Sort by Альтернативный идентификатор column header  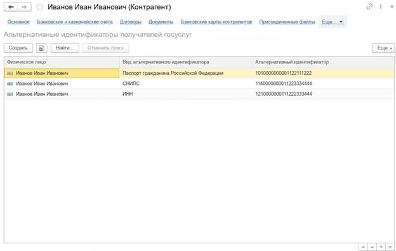coord(323,62)
